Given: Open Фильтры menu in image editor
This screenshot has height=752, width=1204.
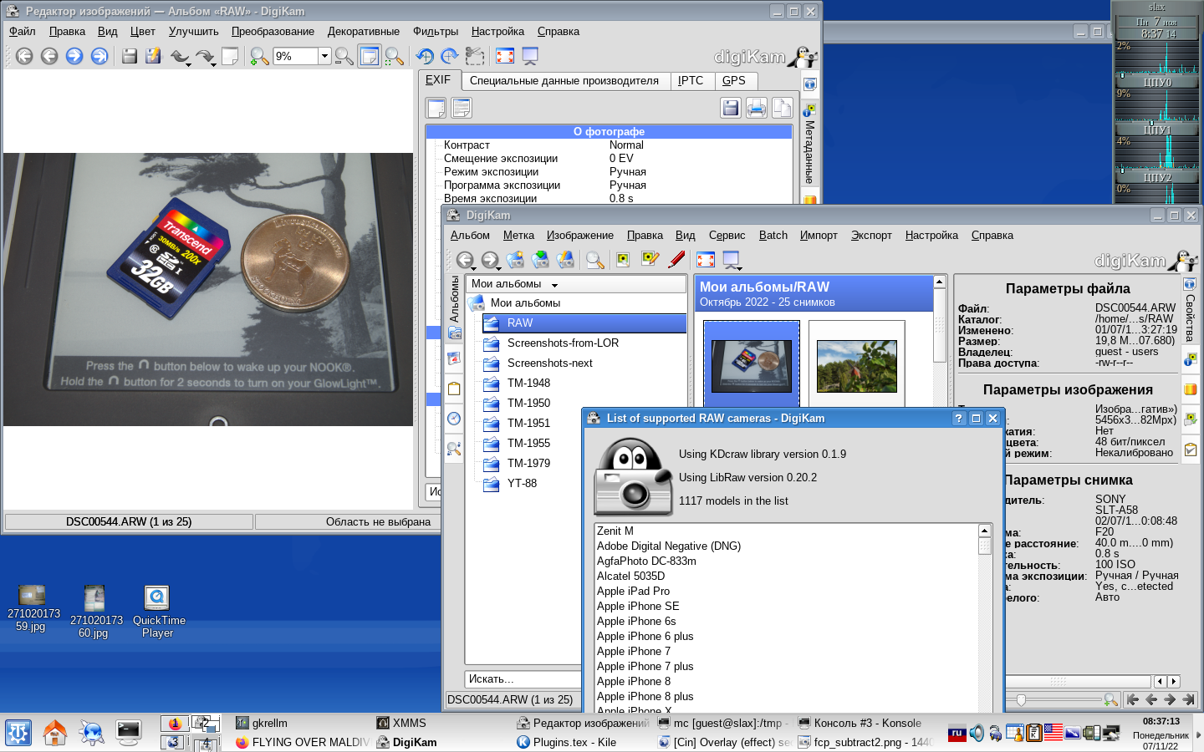Looking at the screenshot, I should point(436,31).
